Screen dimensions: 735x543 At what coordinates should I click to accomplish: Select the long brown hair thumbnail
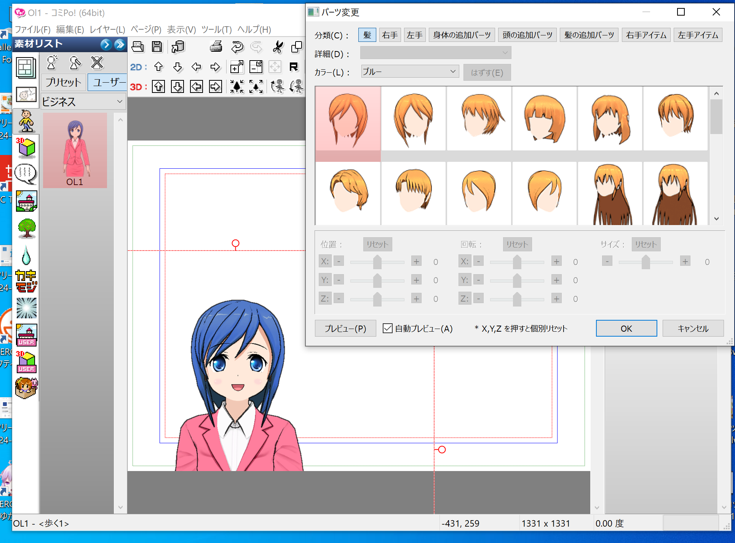[610, 194]
